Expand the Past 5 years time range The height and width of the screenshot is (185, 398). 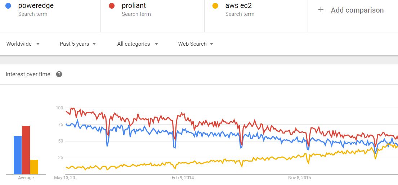[x=78, y=44]
